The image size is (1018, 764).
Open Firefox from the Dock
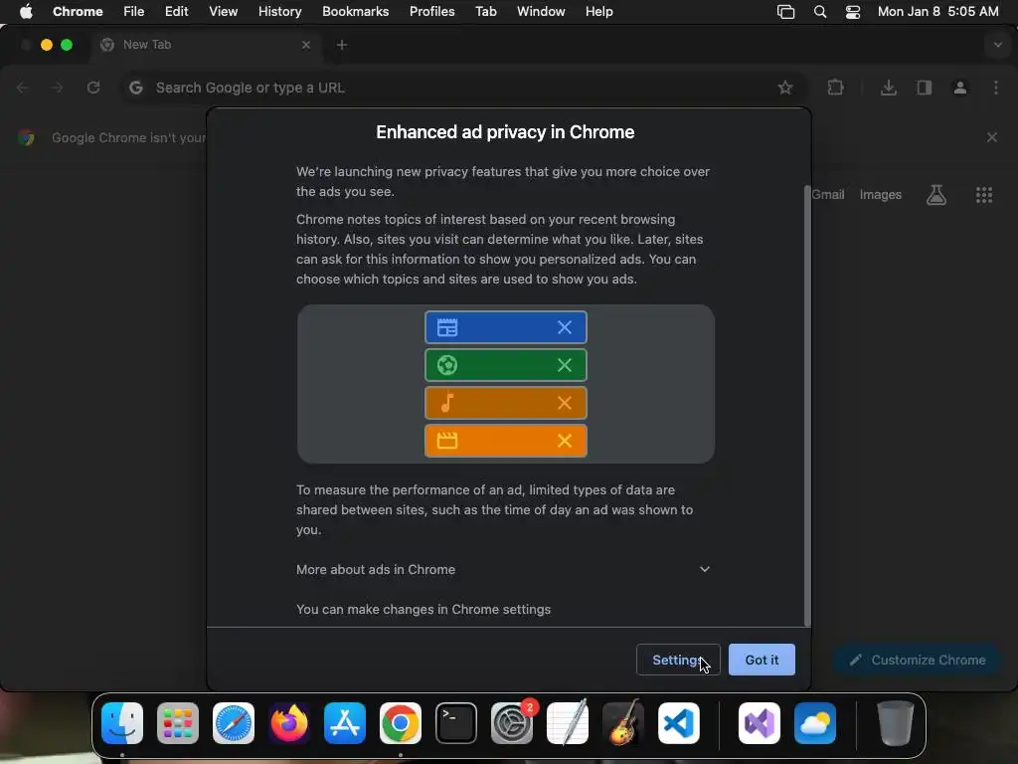289,723
